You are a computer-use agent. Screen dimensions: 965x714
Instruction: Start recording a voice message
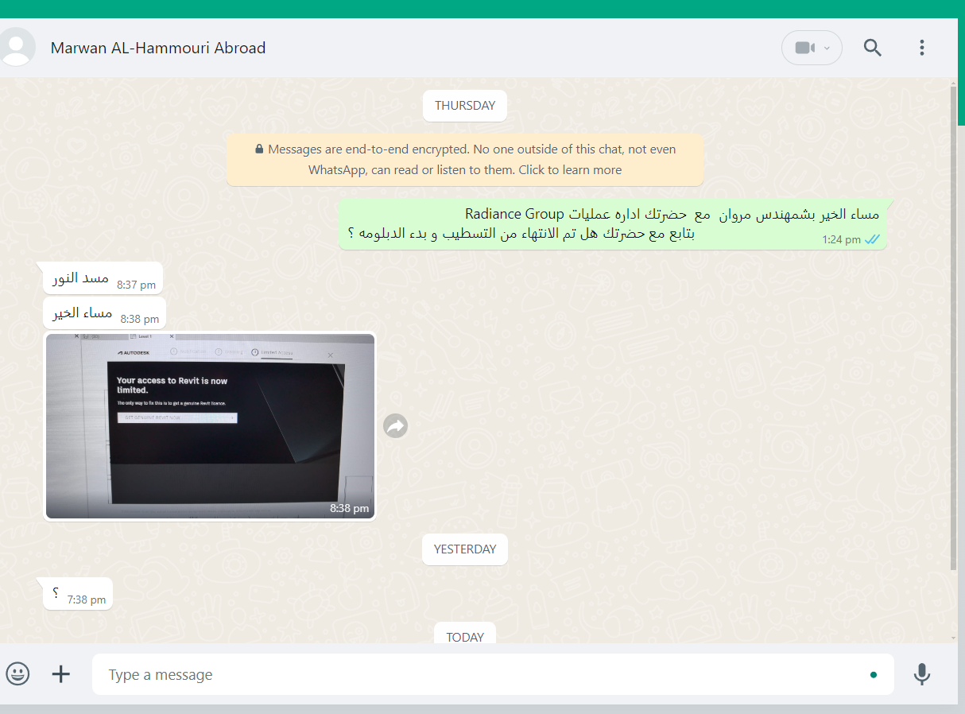pos(922,674)
